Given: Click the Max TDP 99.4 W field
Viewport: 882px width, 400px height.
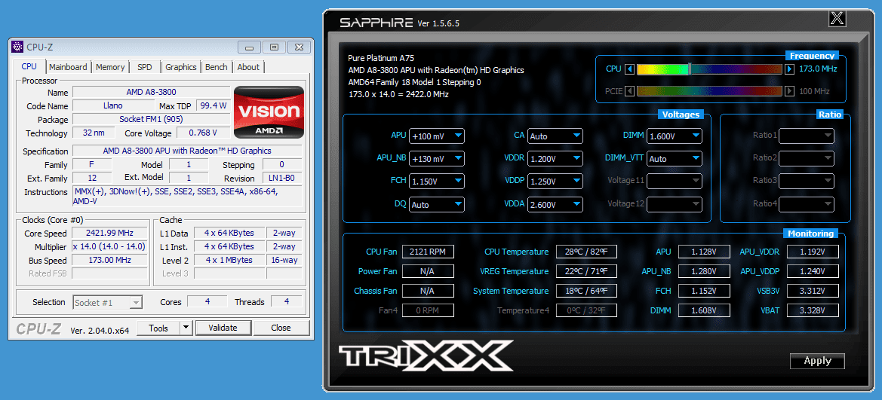Looking at the screenshot, I should 214,106.
